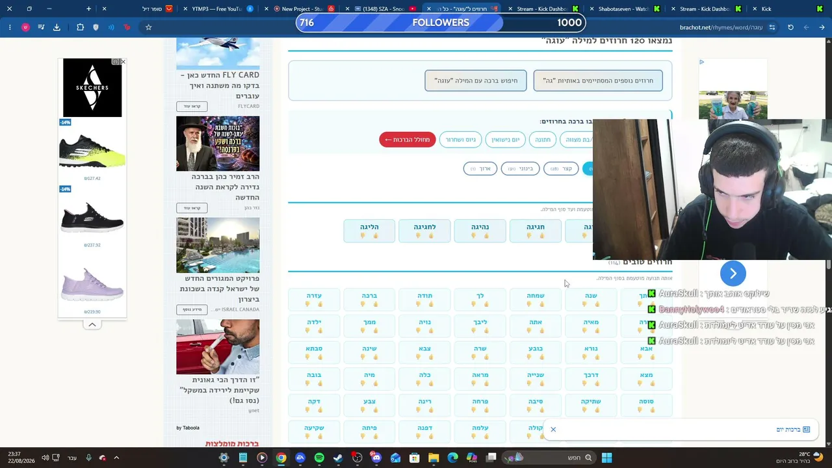Image resolution: width=832 pixels, height=468 pixels.
Task: Open Microsoft Edge from the taskbar
Action: click(x=452, y=458)
